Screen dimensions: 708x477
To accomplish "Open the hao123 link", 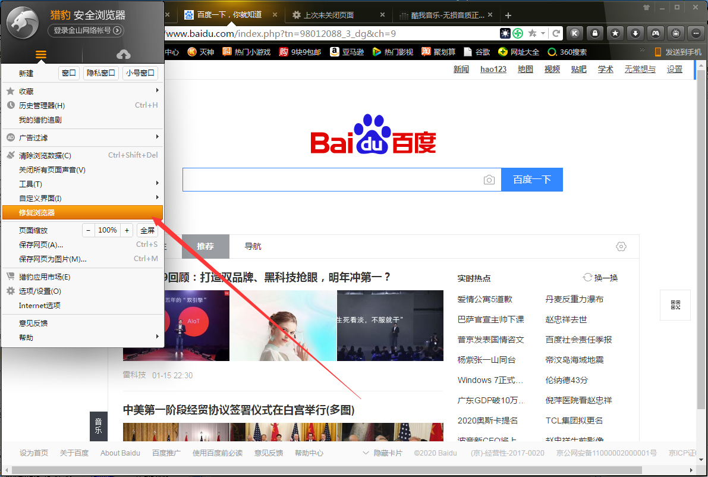I will click(x=493, y=69).
